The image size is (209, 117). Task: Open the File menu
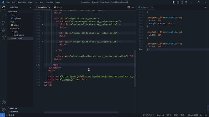pos(8,2)
